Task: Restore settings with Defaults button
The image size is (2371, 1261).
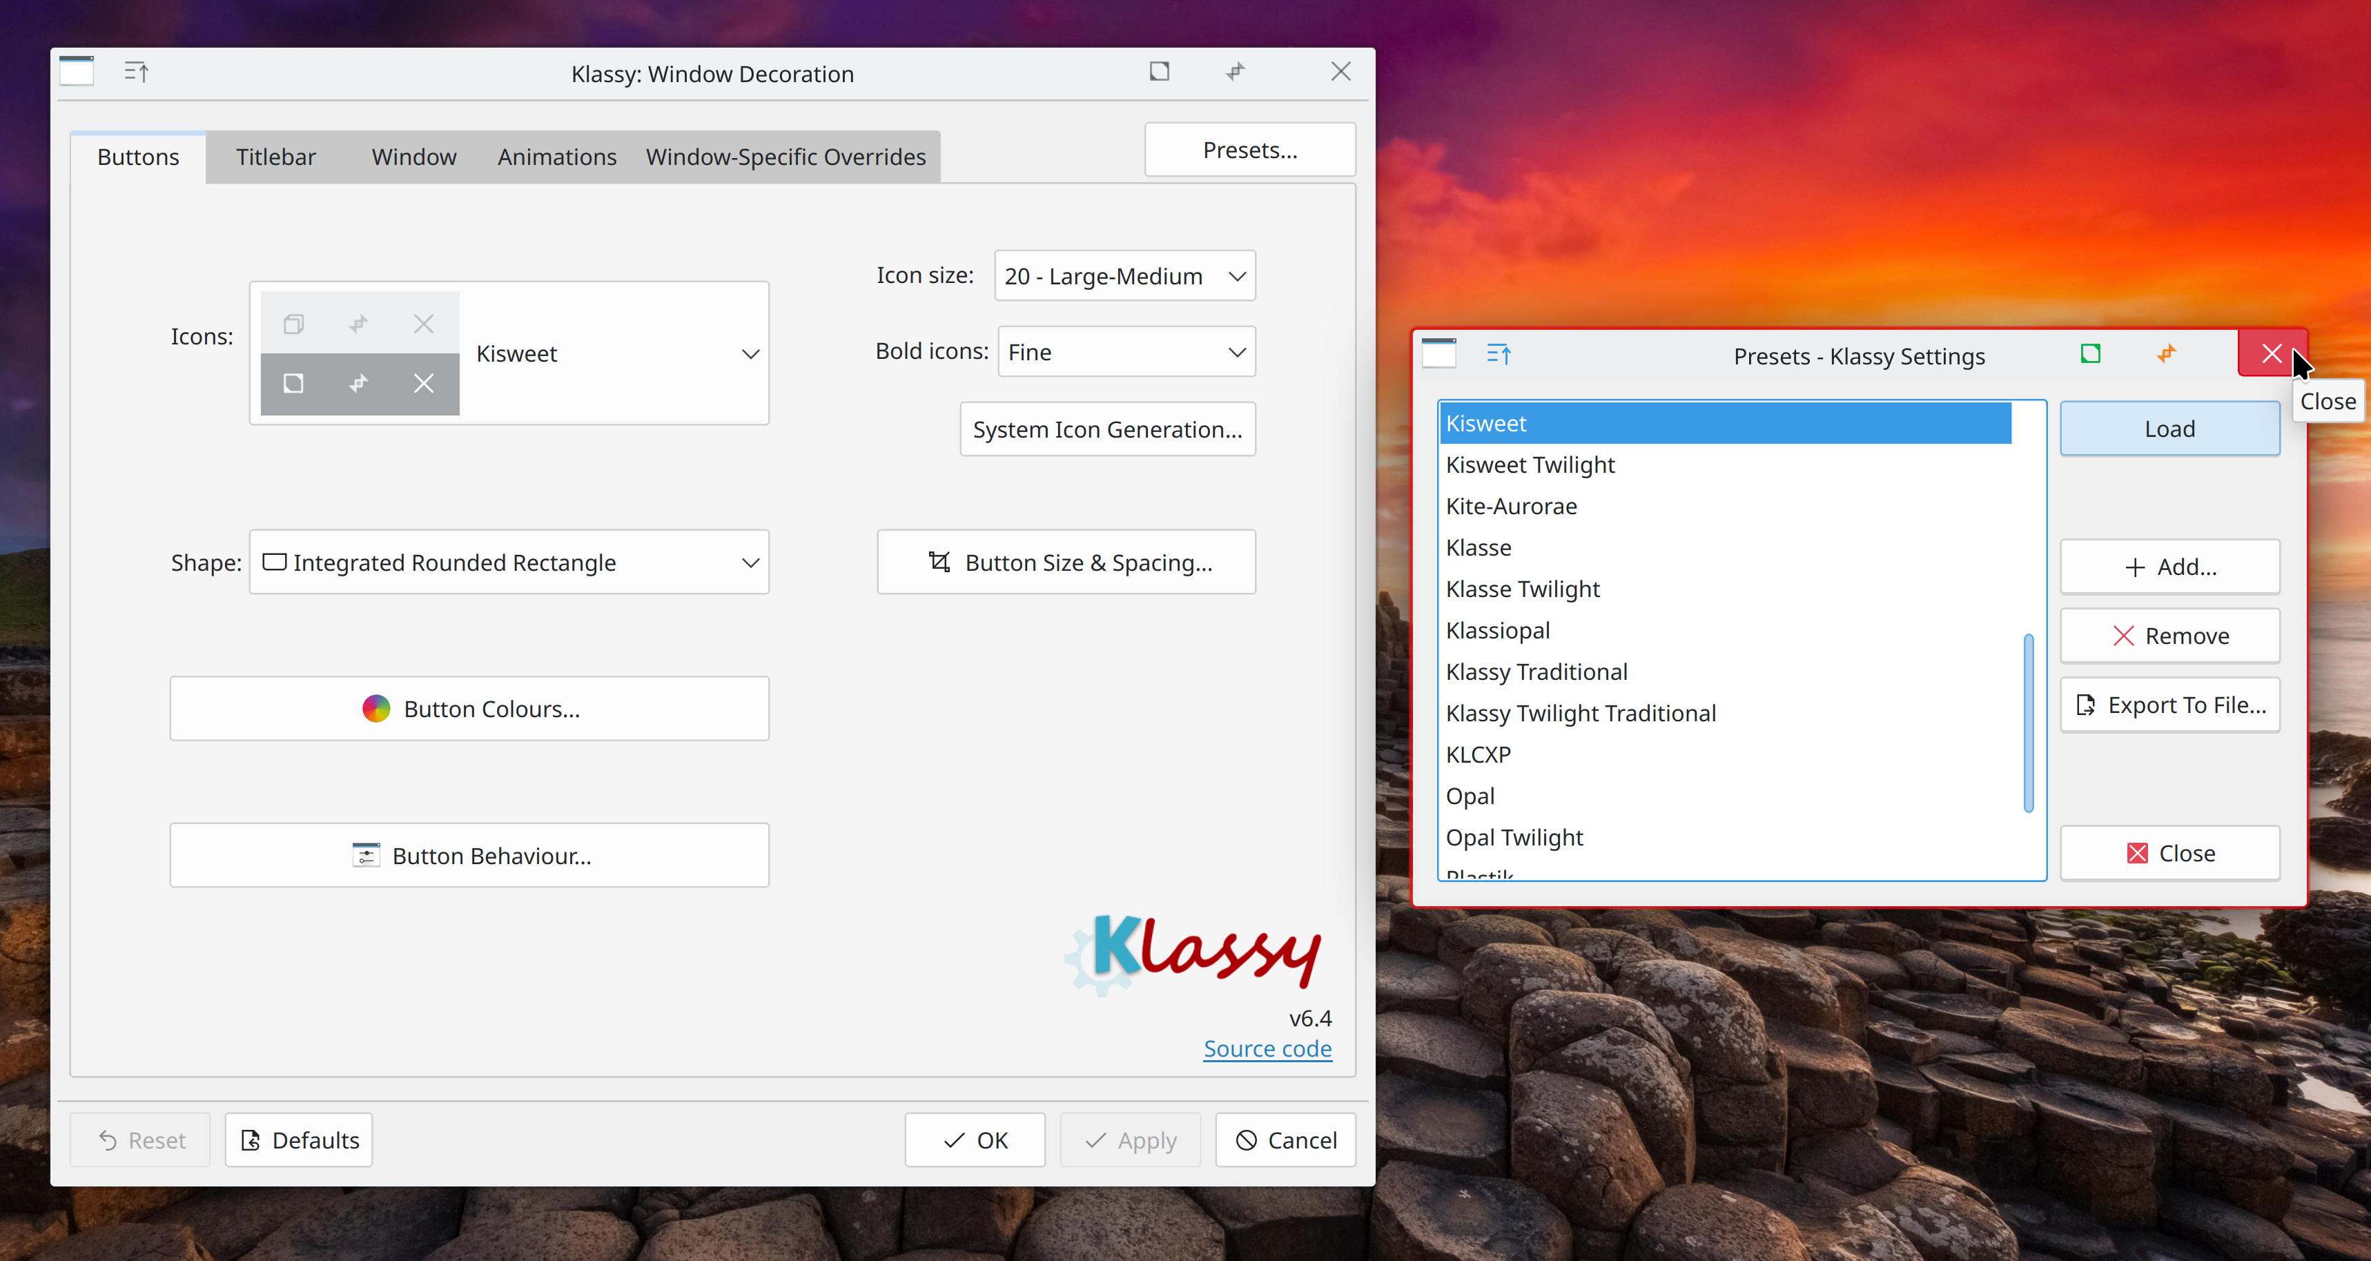Action: [299, 1140]
